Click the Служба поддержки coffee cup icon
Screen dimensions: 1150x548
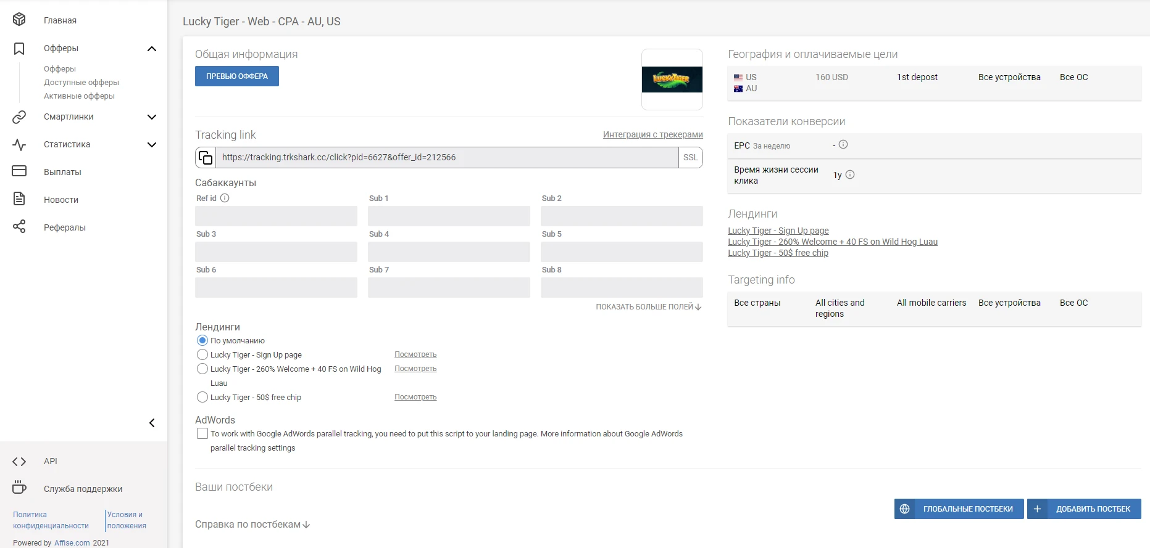click(x=19, y=488)
